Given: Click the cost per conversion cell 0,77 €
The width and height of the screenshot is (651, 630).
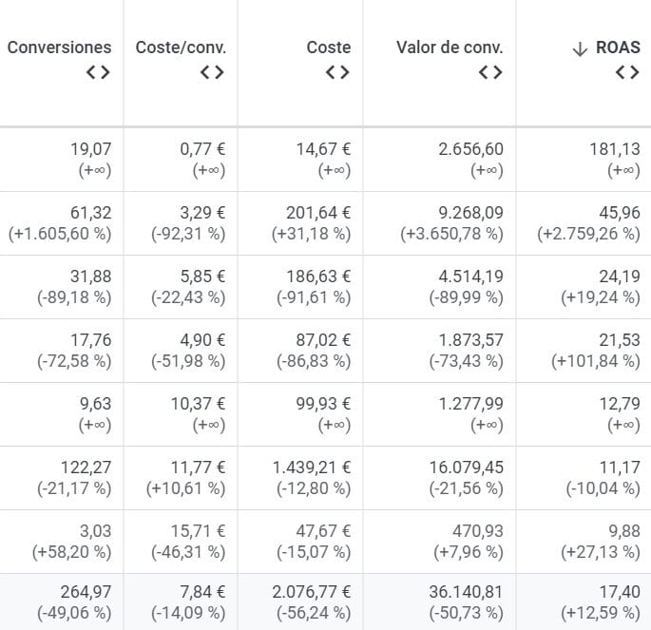Looking at the screenshot, I should [202, 149].
